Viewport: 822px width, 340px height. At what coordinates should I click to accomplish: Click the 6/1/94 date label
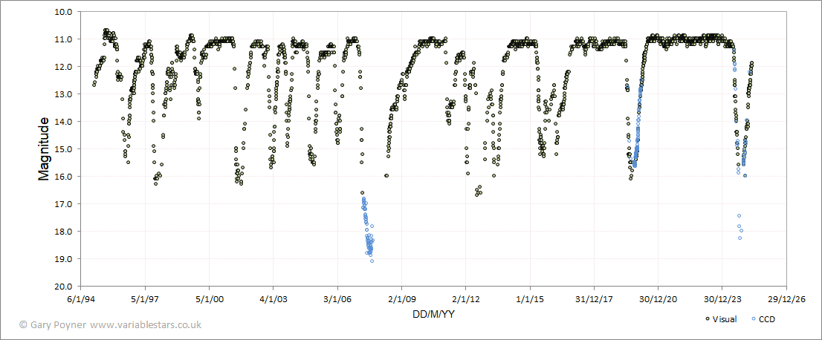81,300
